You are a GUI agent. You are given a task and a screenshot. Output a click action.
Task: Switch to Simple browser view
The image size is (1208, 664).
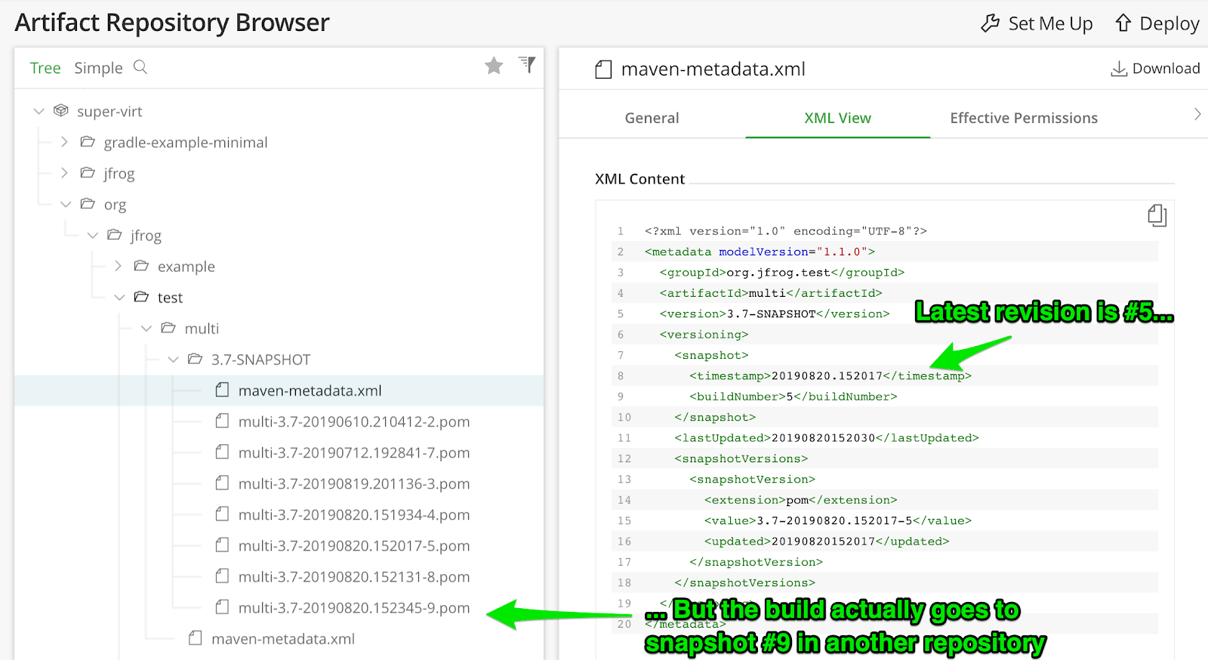pos(98,68)
